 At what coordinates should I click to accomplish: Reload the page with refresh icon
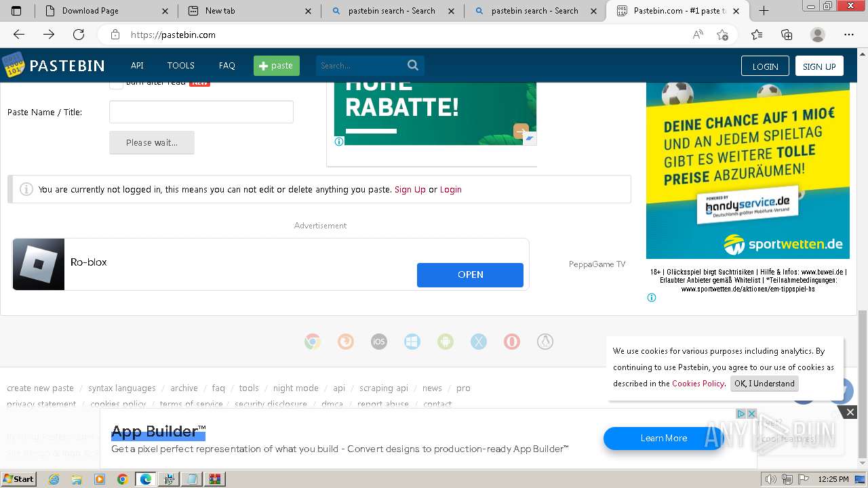[79, 35]
